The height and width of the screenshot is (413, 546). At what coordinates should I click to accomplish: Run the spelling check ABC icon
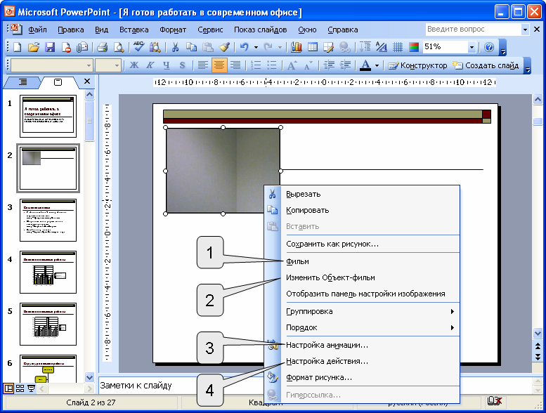139,46
